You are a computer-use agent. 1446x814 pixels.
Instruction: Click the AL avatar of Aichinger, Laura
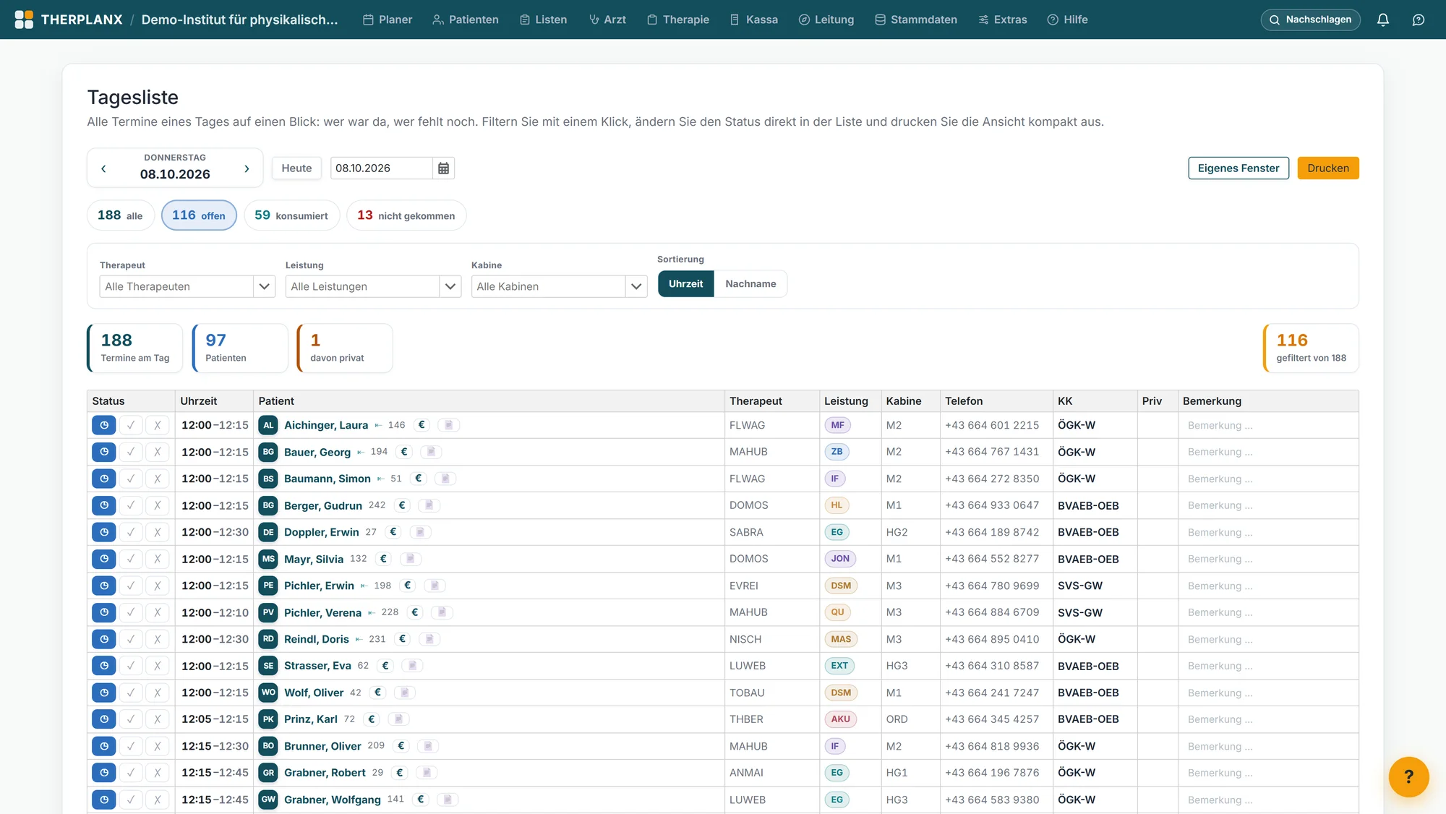[x=268, y=425]
